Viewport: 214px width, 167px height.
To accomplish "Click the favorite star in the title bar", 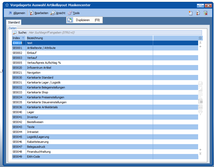I will (7, 5).
